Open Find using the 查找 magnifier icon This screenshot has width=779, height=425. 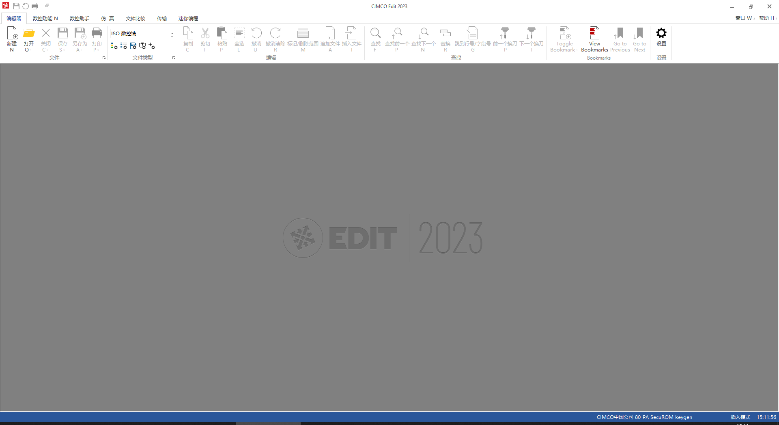pyautogui.click(x=375, y=39)
